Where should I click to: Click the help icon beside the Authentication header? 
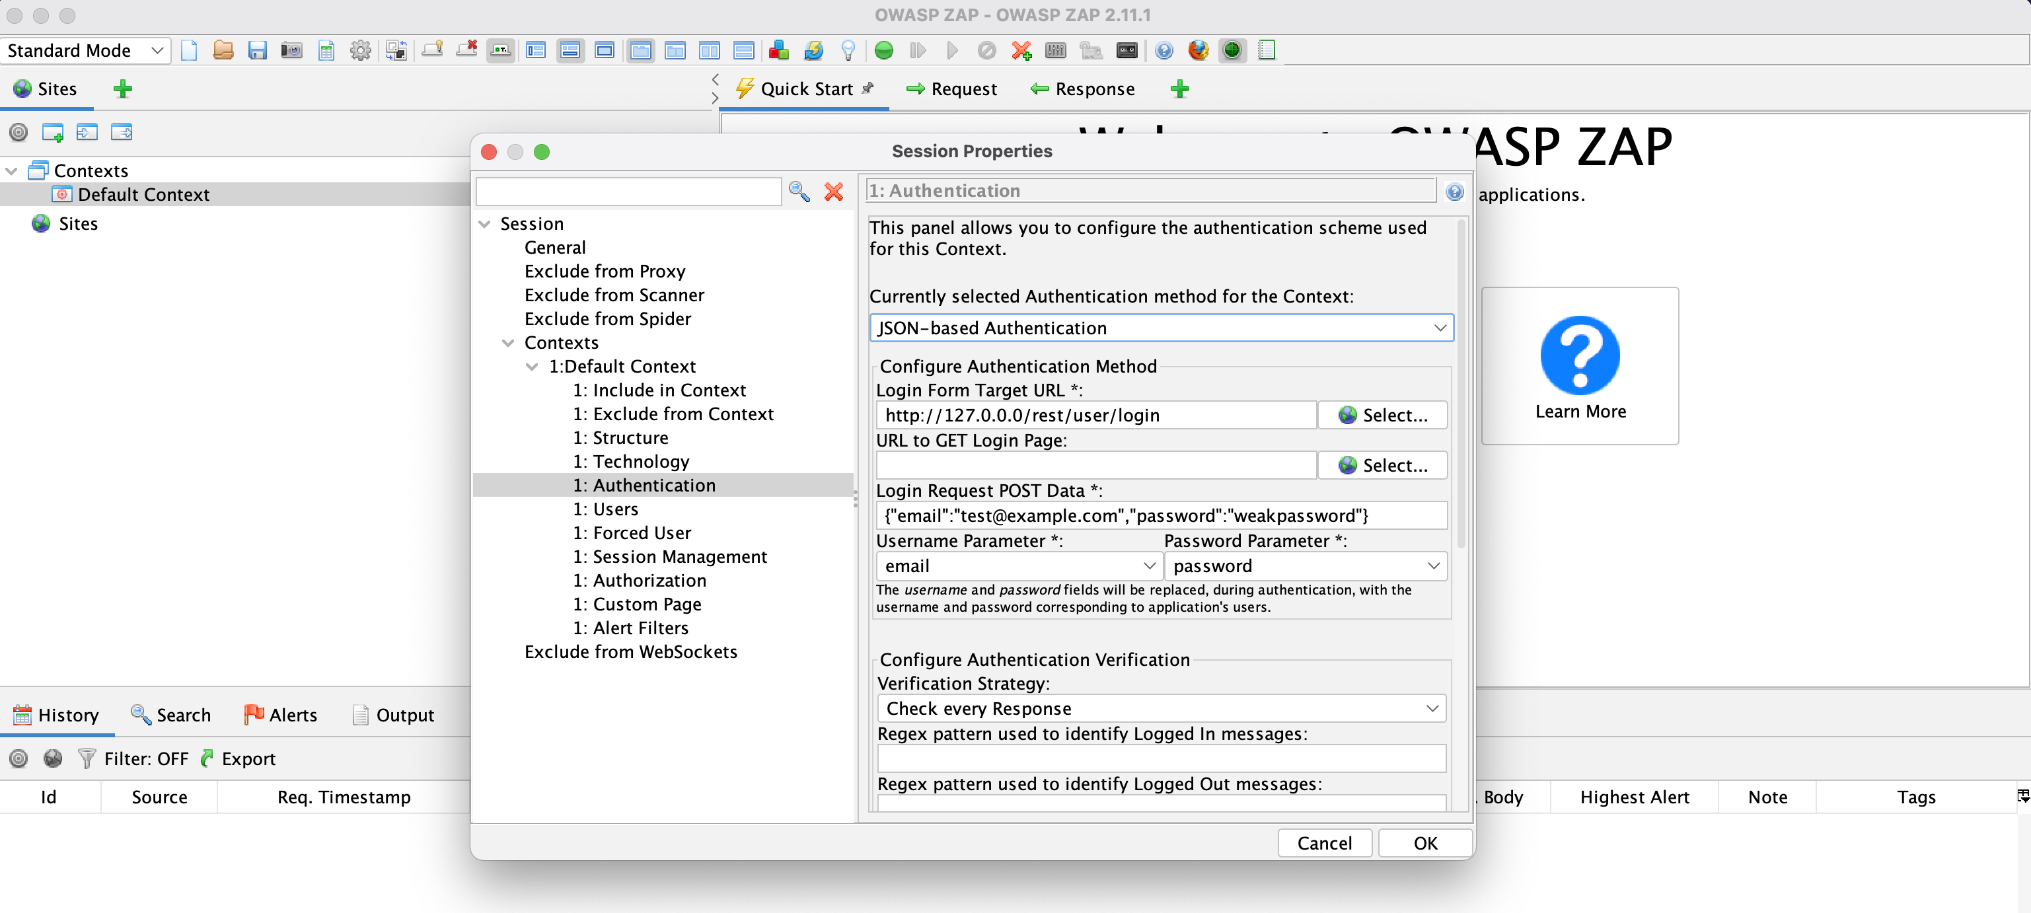click(1455, 192)
